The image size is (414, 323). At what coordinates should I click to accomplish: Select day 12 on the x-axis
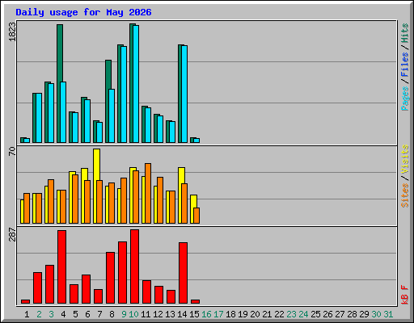(x=158, y=314)
